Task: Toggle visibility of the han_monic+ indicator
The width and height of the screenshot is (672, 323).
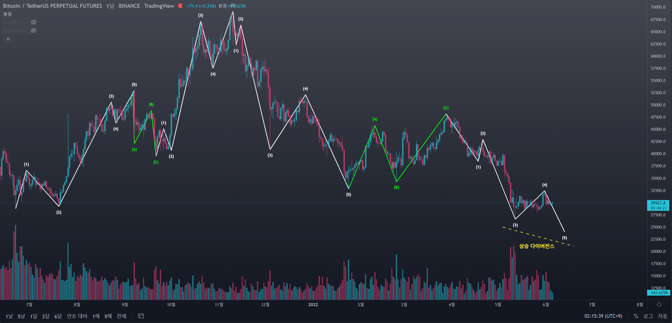Action: tap(33, 30)
